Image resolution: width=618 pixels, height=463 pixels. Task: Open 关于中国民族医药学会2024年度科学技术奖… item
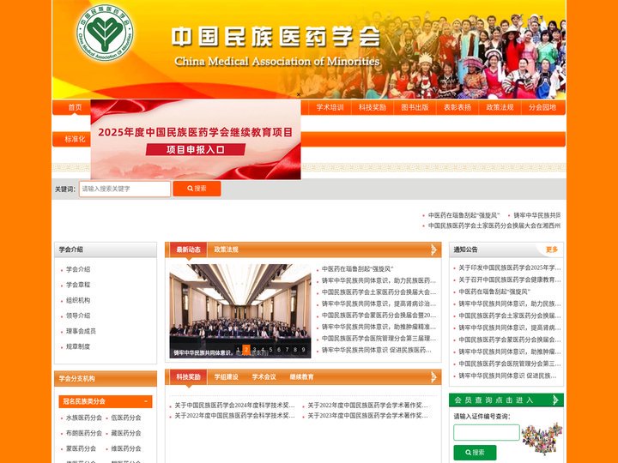click(234, 405)
